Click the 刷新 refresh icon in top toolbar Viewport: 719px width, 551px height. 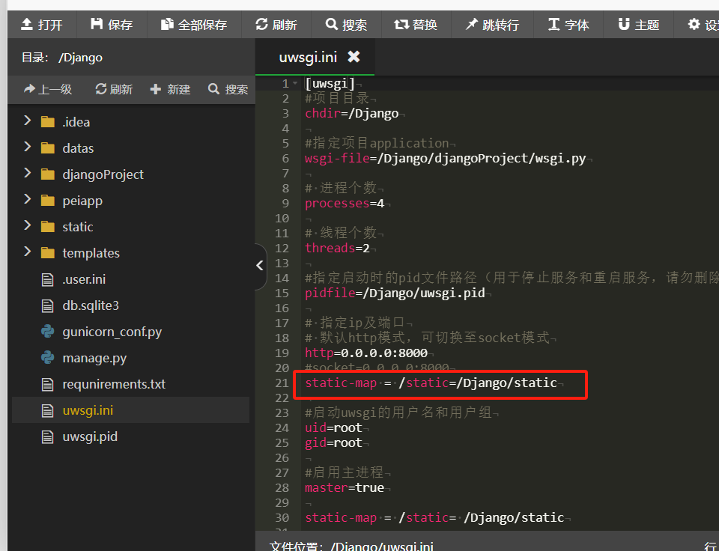(261, 24)
